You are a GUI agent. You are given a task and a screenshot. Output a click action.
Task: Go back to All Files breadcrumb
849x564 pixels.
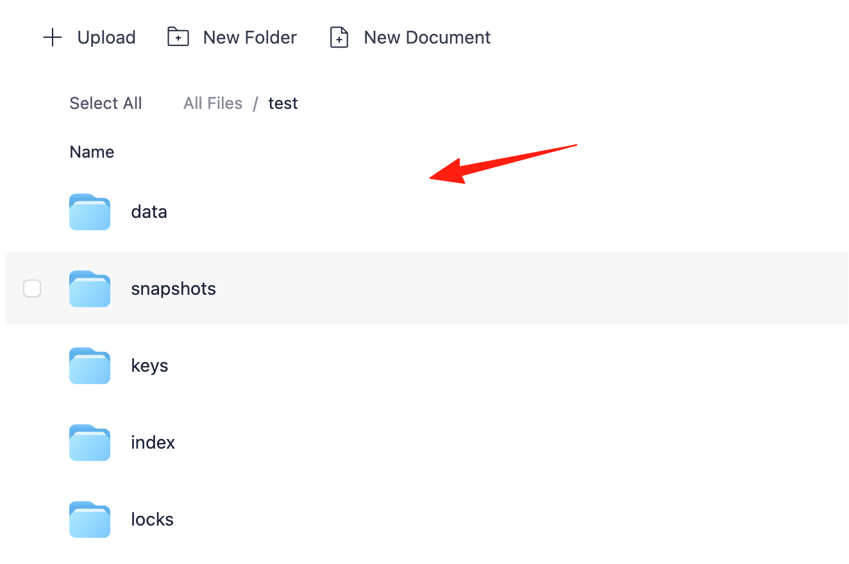point(213,103)
